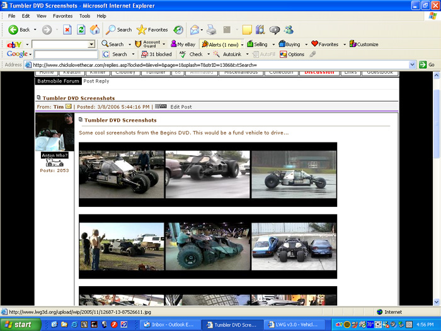Screen dimensions: 441x331
Task: Open the Edit menu
Action: [26, 16]
